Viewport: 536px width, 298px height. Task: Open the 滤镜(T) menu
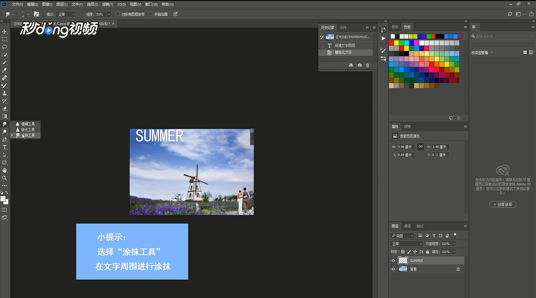[107, 4]
